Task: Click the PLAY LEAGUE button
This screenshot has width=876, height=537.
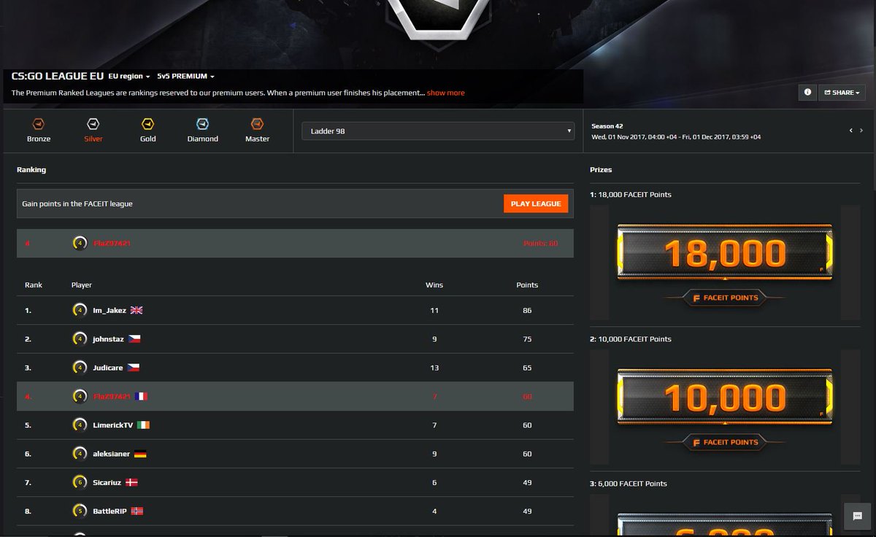Action: [536, 204]
